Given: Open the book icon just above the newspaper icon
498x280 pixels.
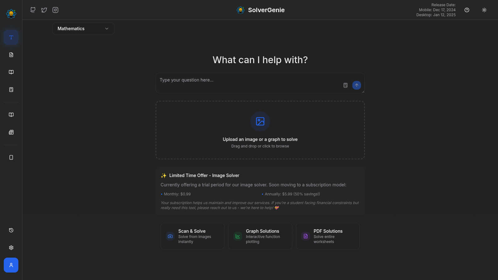Looking at the screenshot, I should [x=11, y=115].
